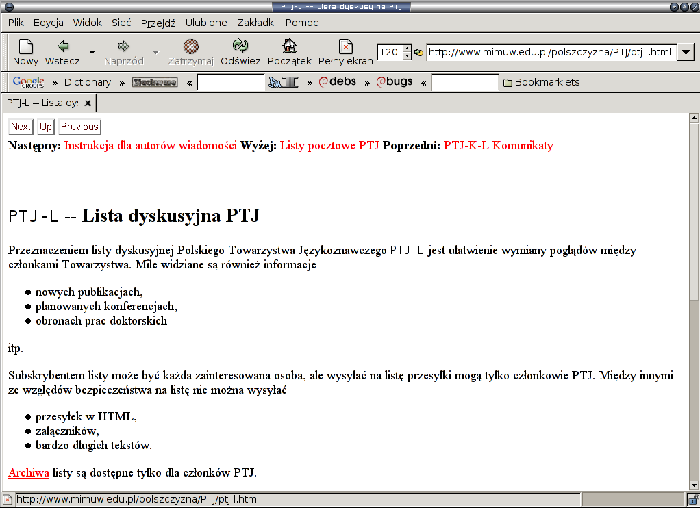Screen dimensions: 700x508
Task: Click the Nowy new page toolbar icon
Action: [x=25, y=47]
